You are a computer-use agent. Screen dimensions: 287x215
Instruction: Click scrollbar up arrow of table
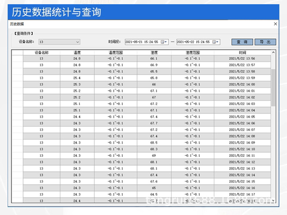click(273, 53)
